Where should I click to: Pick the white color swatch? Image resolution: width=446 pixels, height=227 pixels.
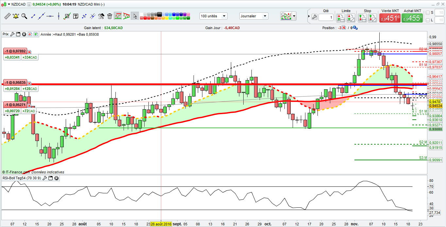tap(142, 14)
